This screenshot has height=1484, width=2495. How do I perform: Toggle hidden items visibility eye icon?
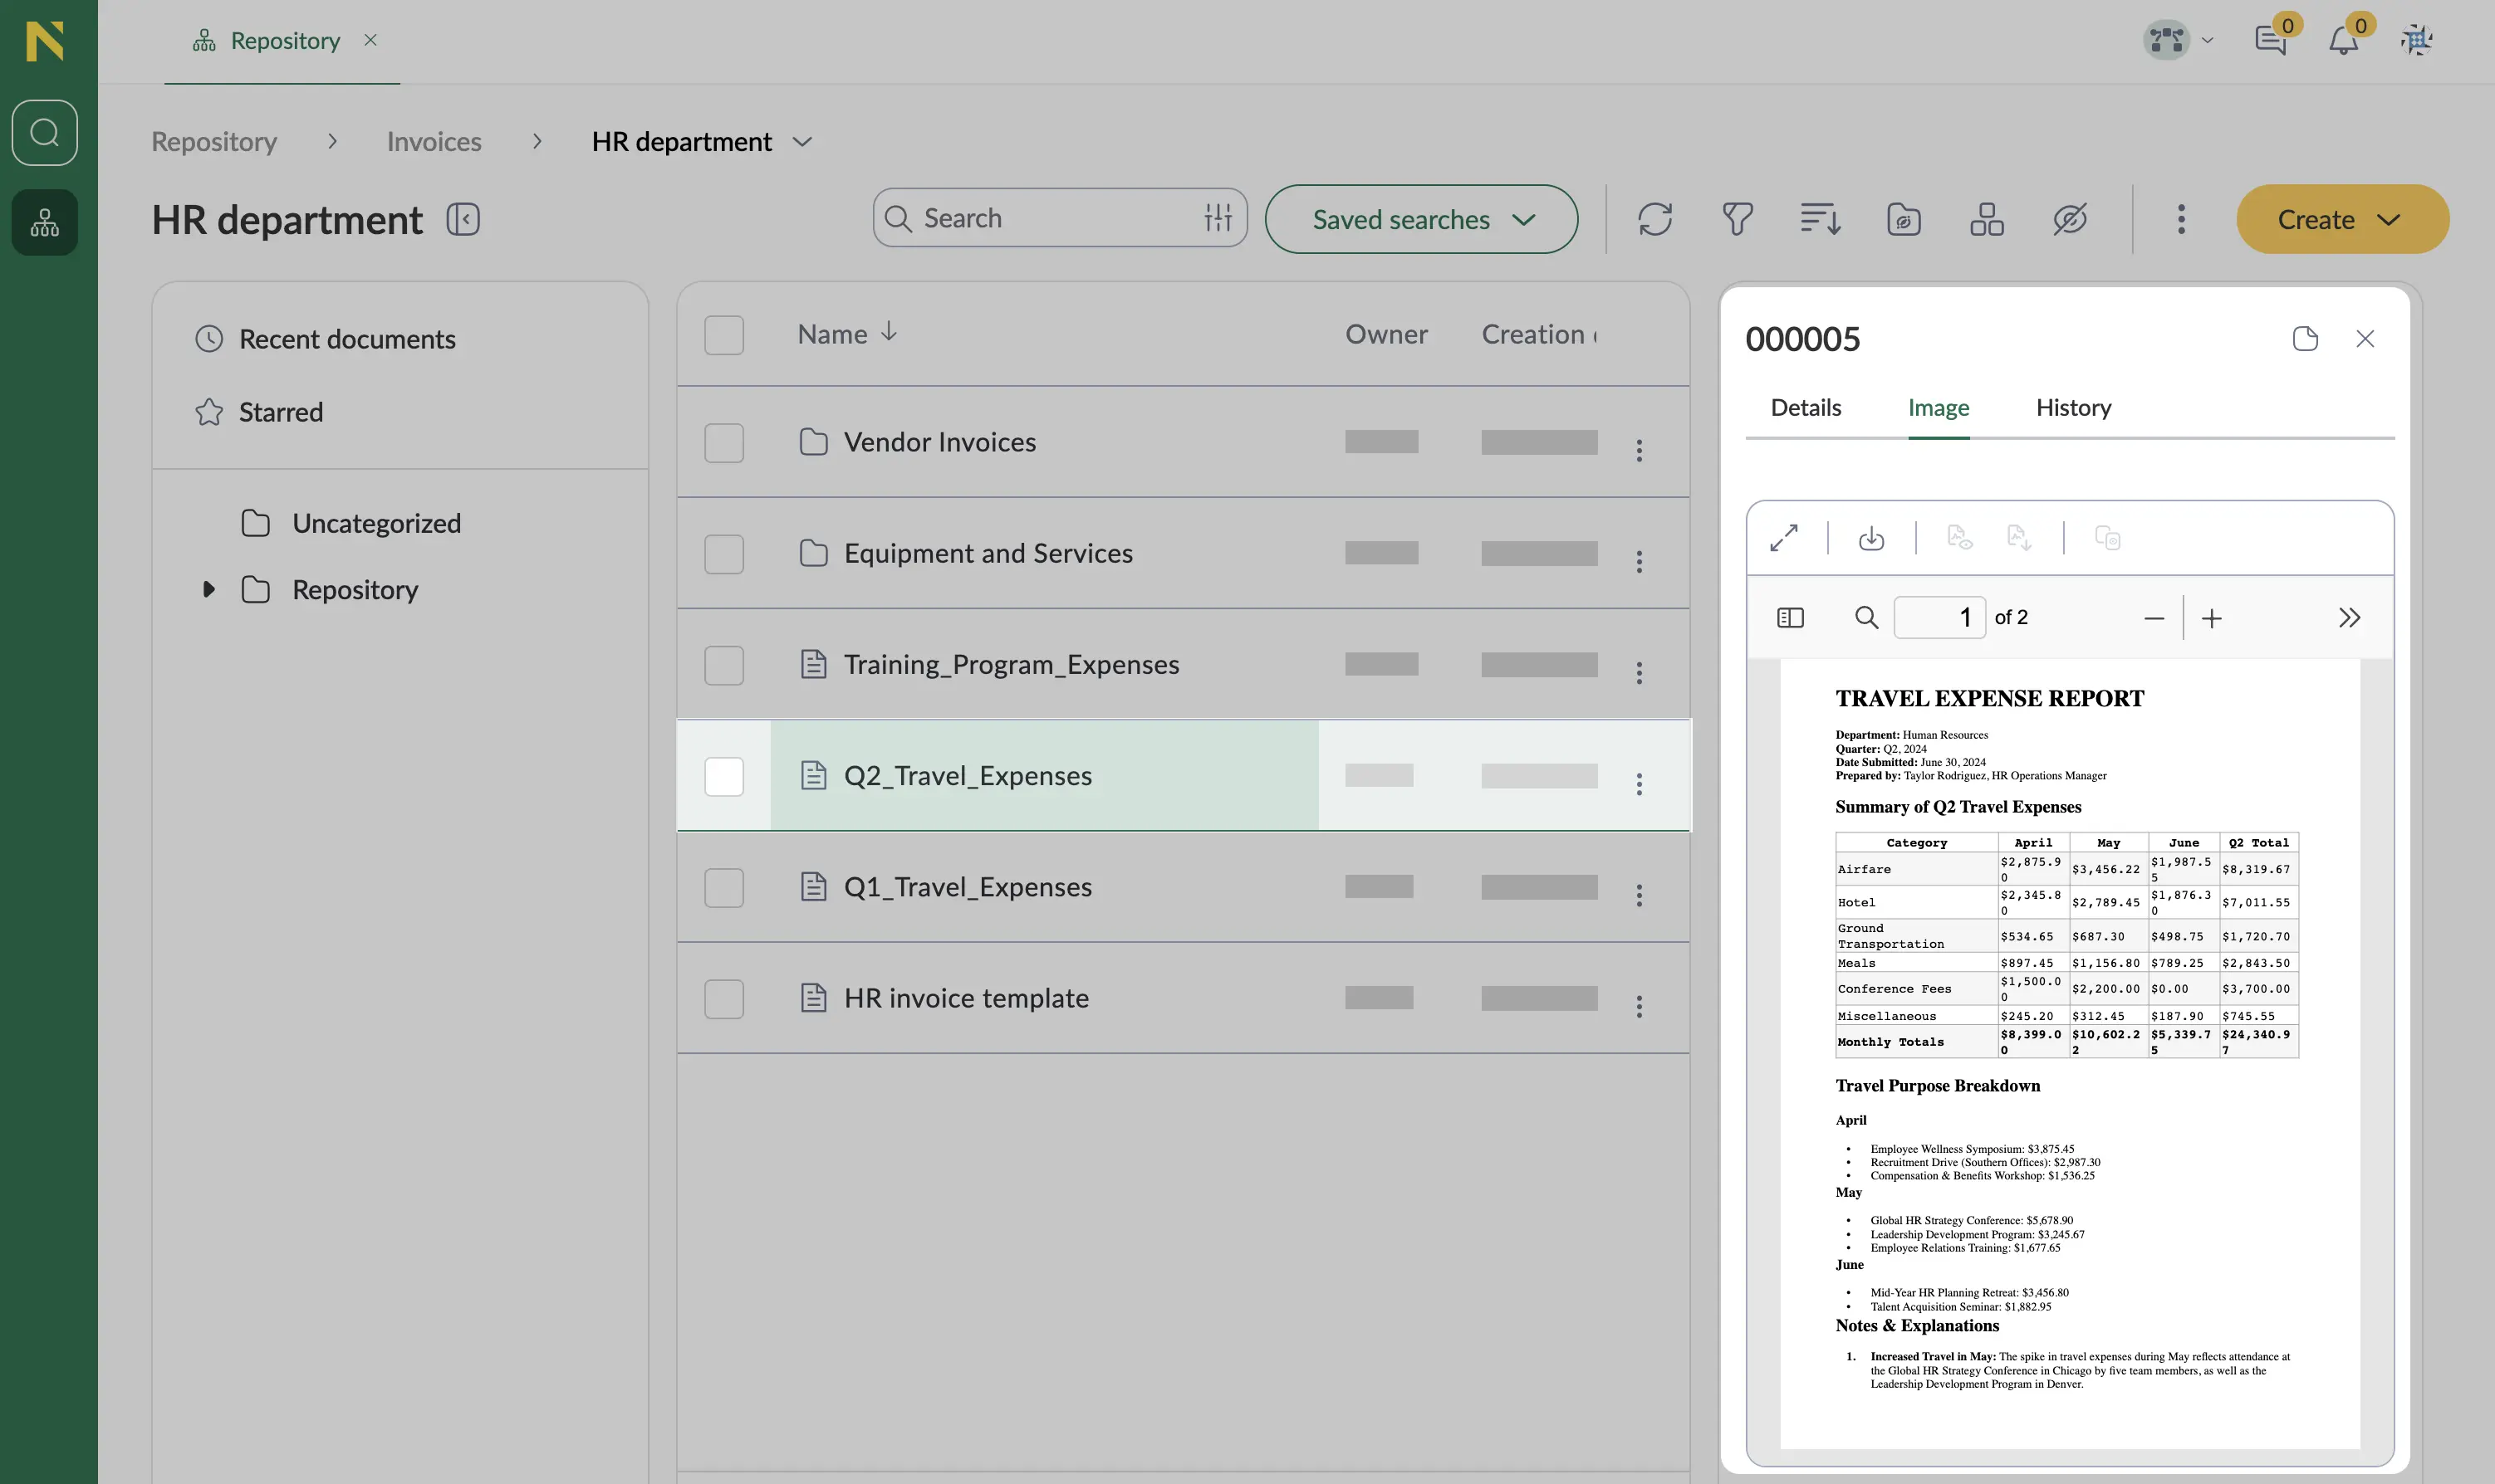[x=2070, y=219]
